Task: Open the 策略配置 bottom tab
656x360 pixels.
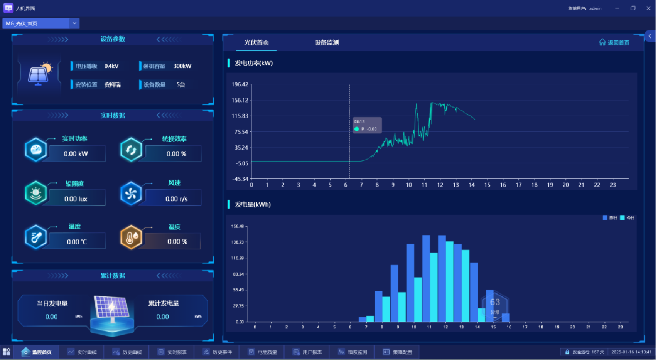Action: point(397,352)
